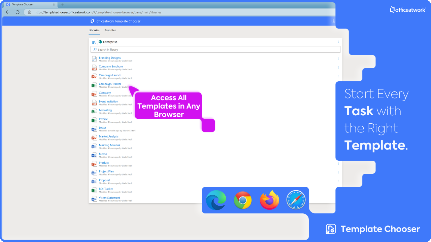
Task: Open the Company Brochure template link
Action: 111,67
